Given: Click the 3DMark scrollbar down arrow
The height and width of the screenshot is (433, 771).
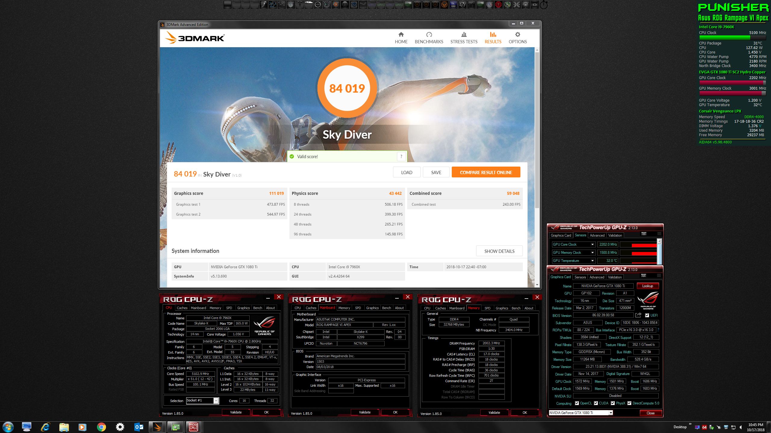Looking at the screenshot, I should (x=537, y=284).
